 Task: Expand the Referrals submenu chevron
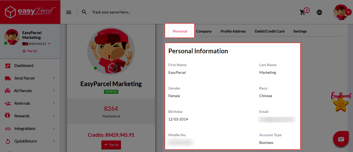pos(54,103)
